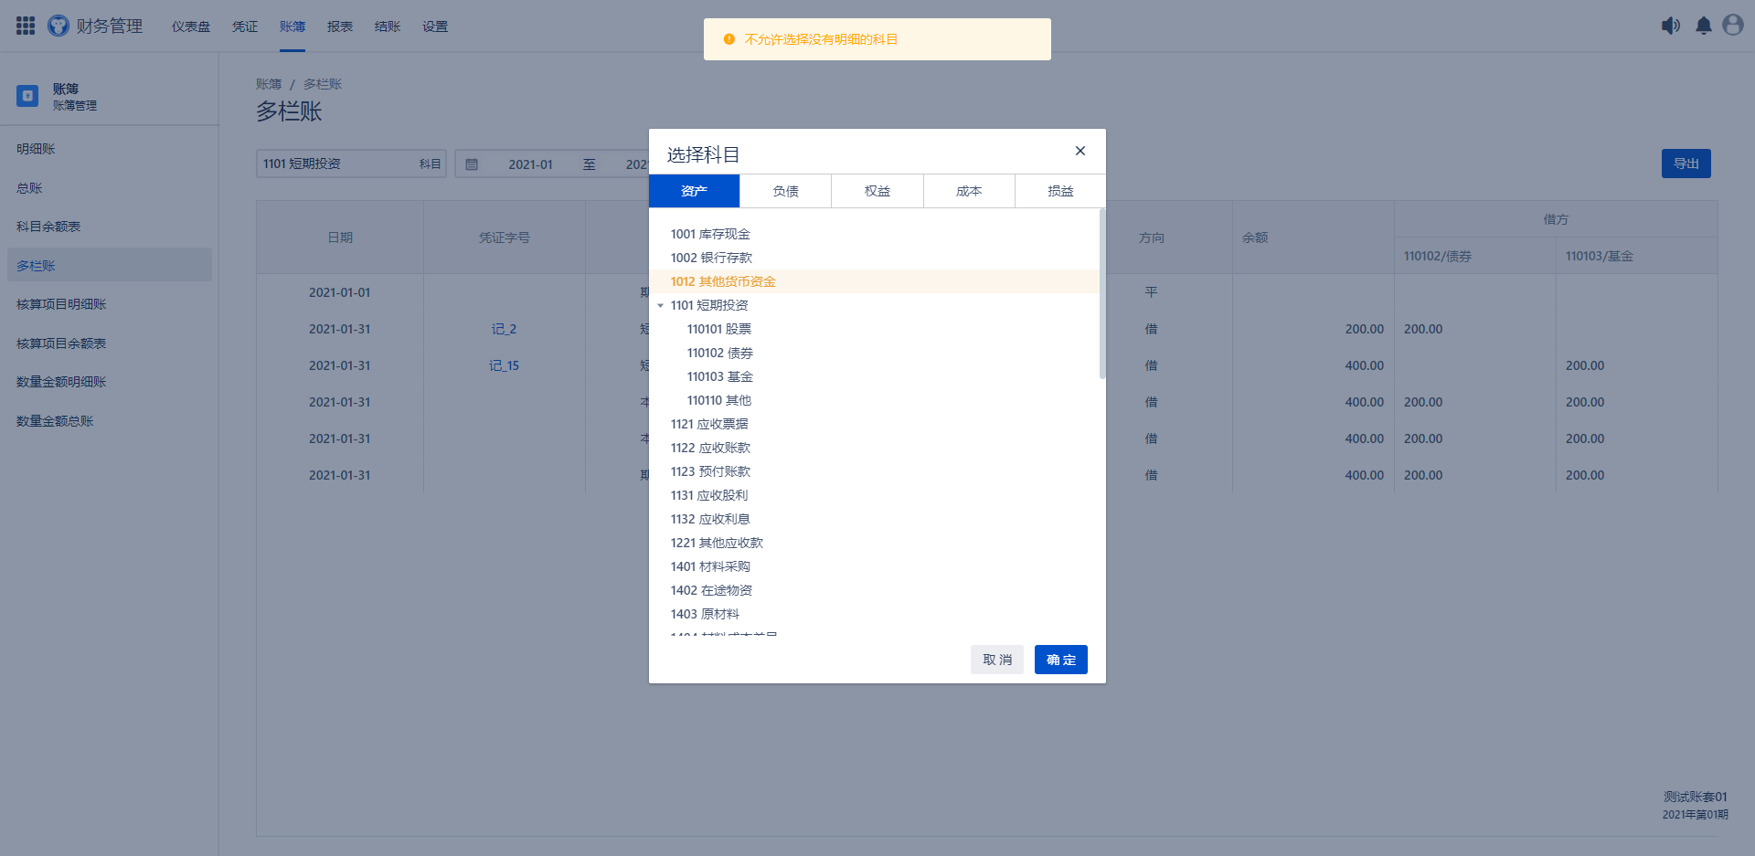1755x856 pixels.
Task: Select 1002 银行存款 subject
Action: [711, 259]
